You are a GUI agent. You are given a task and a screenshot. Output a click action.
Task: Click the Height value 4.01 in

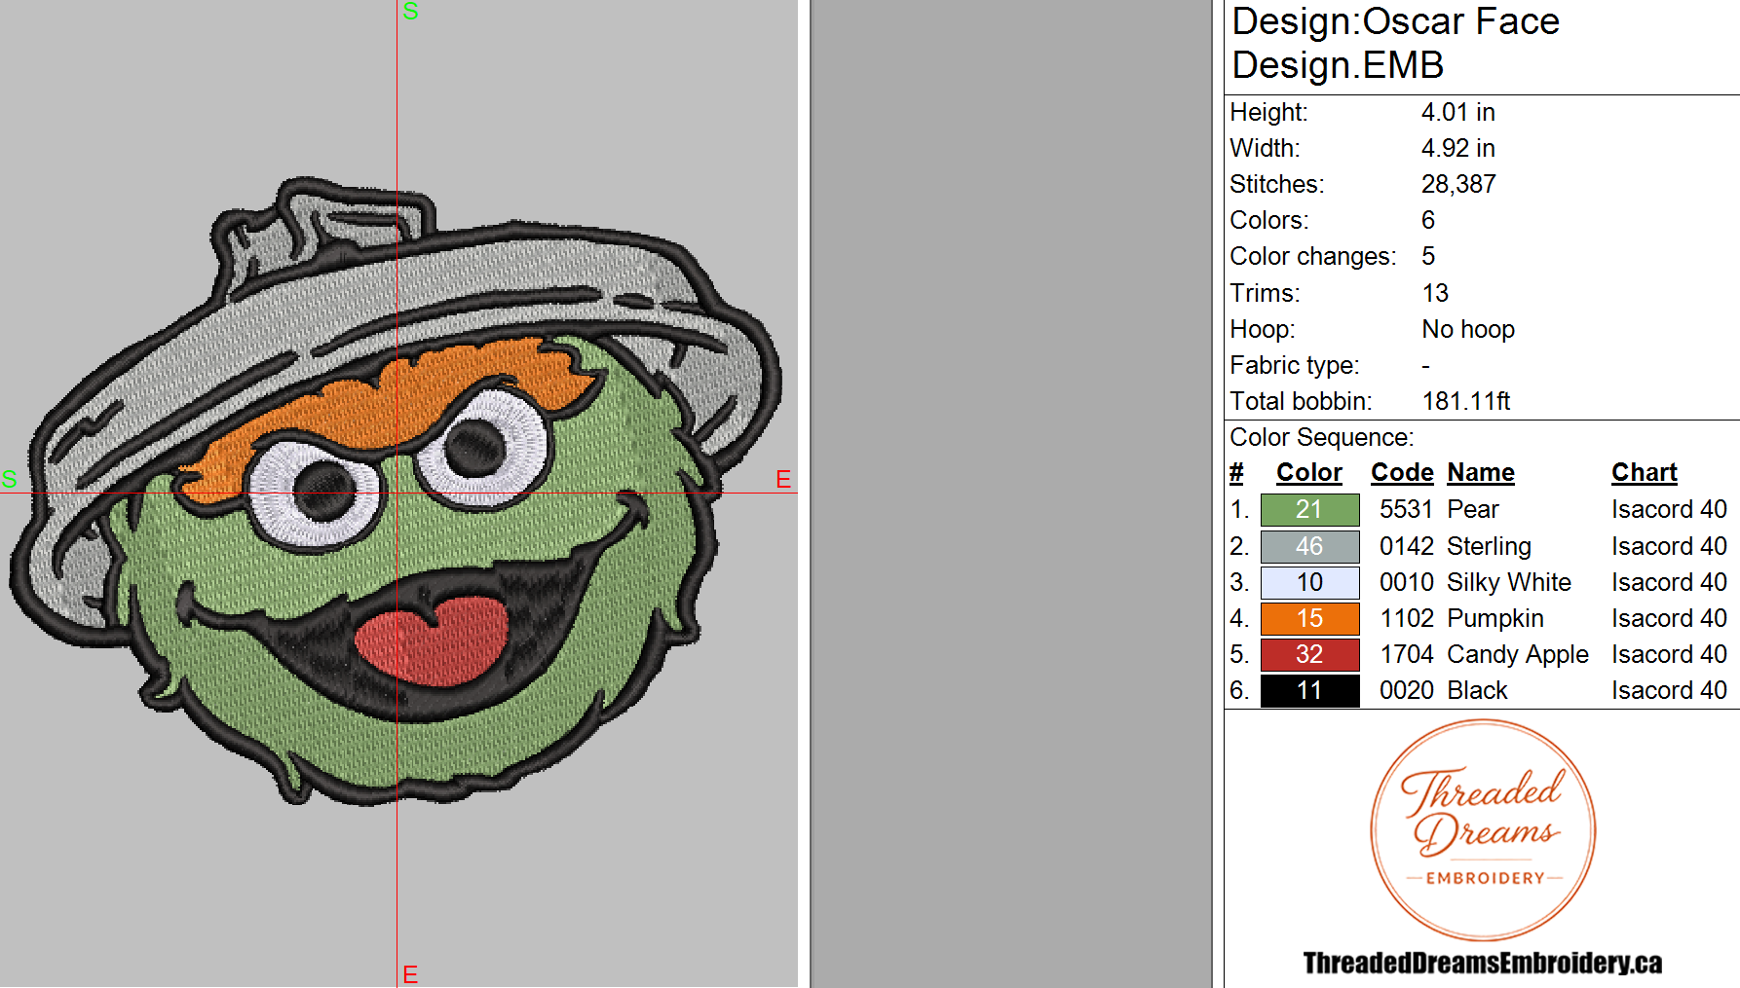pos(1457,112)
